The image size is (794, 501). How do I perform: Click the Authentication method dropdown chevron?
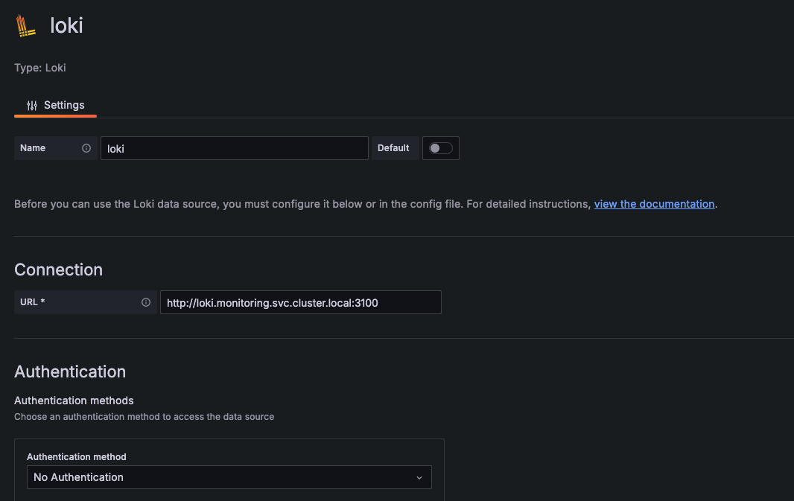click(x=419, y=478)
